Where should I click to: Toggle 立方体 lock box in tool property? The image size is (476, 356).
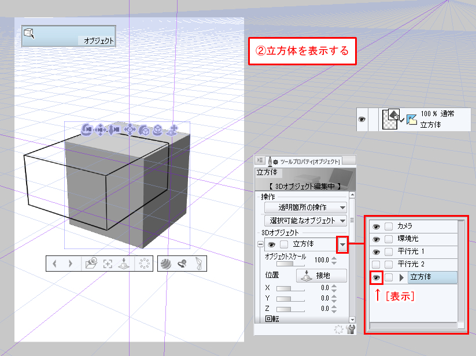pyautogui.click(x=284, y=244)
